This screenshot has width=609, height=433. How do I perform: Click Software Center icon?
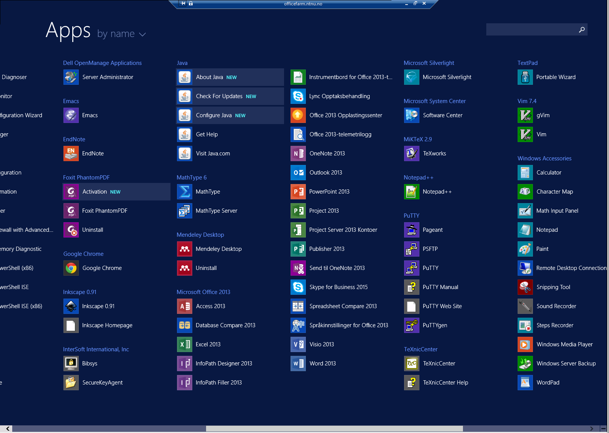coord(412,115)
